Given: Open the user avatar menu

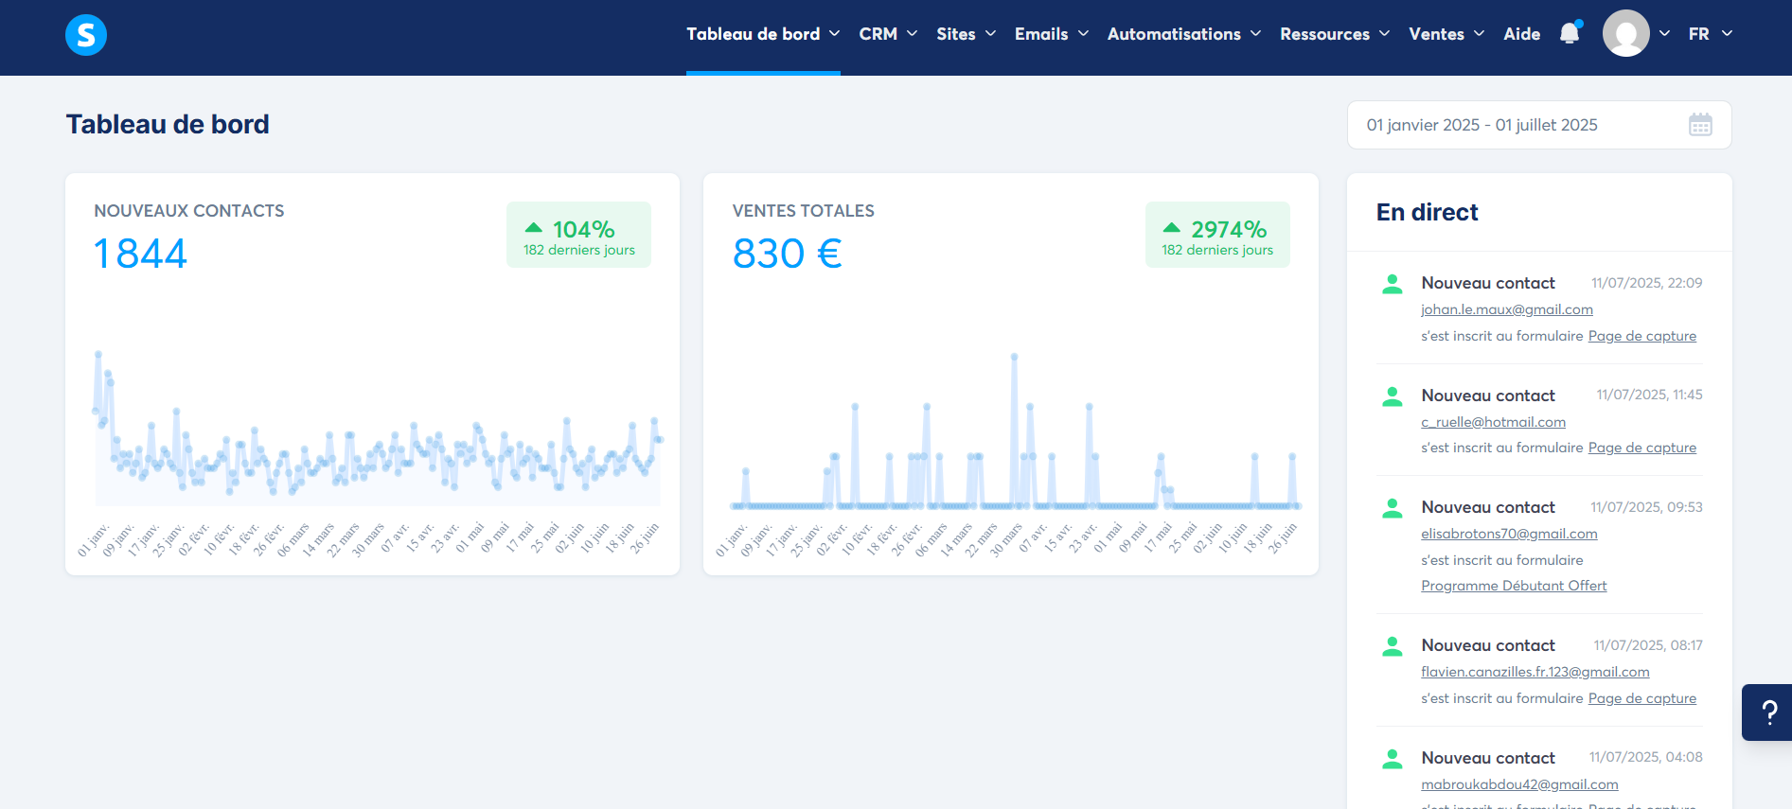Looking at the screenshot, I should [1626, 33].
